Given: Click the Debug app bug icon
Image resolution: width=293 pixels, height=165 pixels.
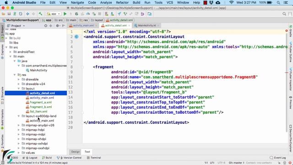Looking at the screenshot, I should [76, 14].
